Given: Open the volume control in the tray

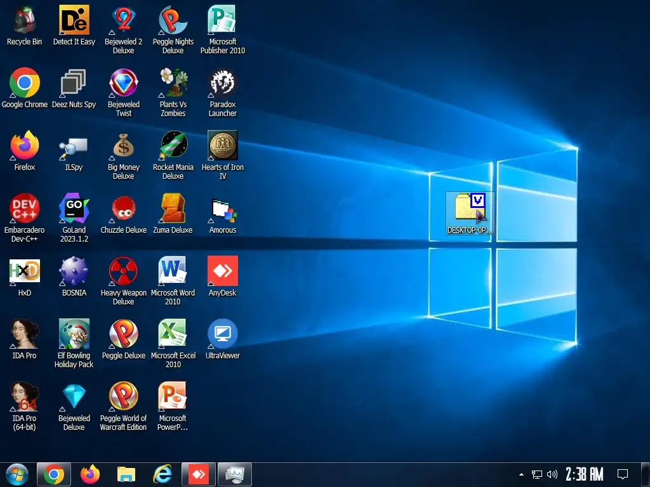Looking at the screenshot, I should pos(552,474).
